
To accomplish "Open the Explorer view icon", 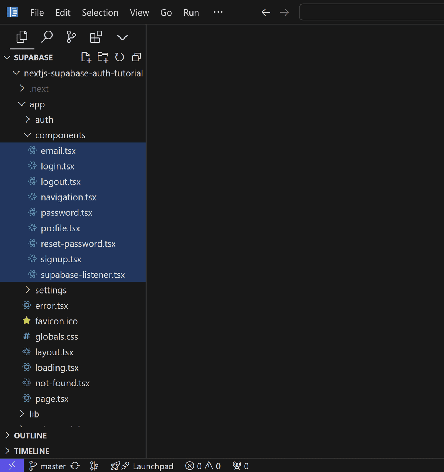I will [x=22, y=37].
